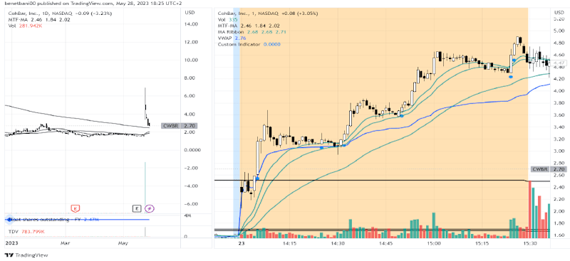
Task: Click the 14:15 time axis label
Action: pos(289,243)
